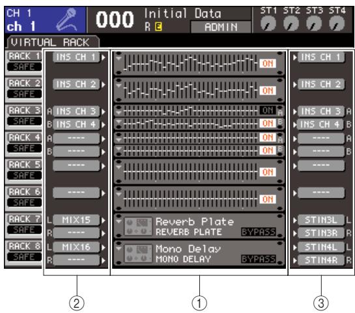Open empty input patch for Rack 7 R

coord(76,233)
